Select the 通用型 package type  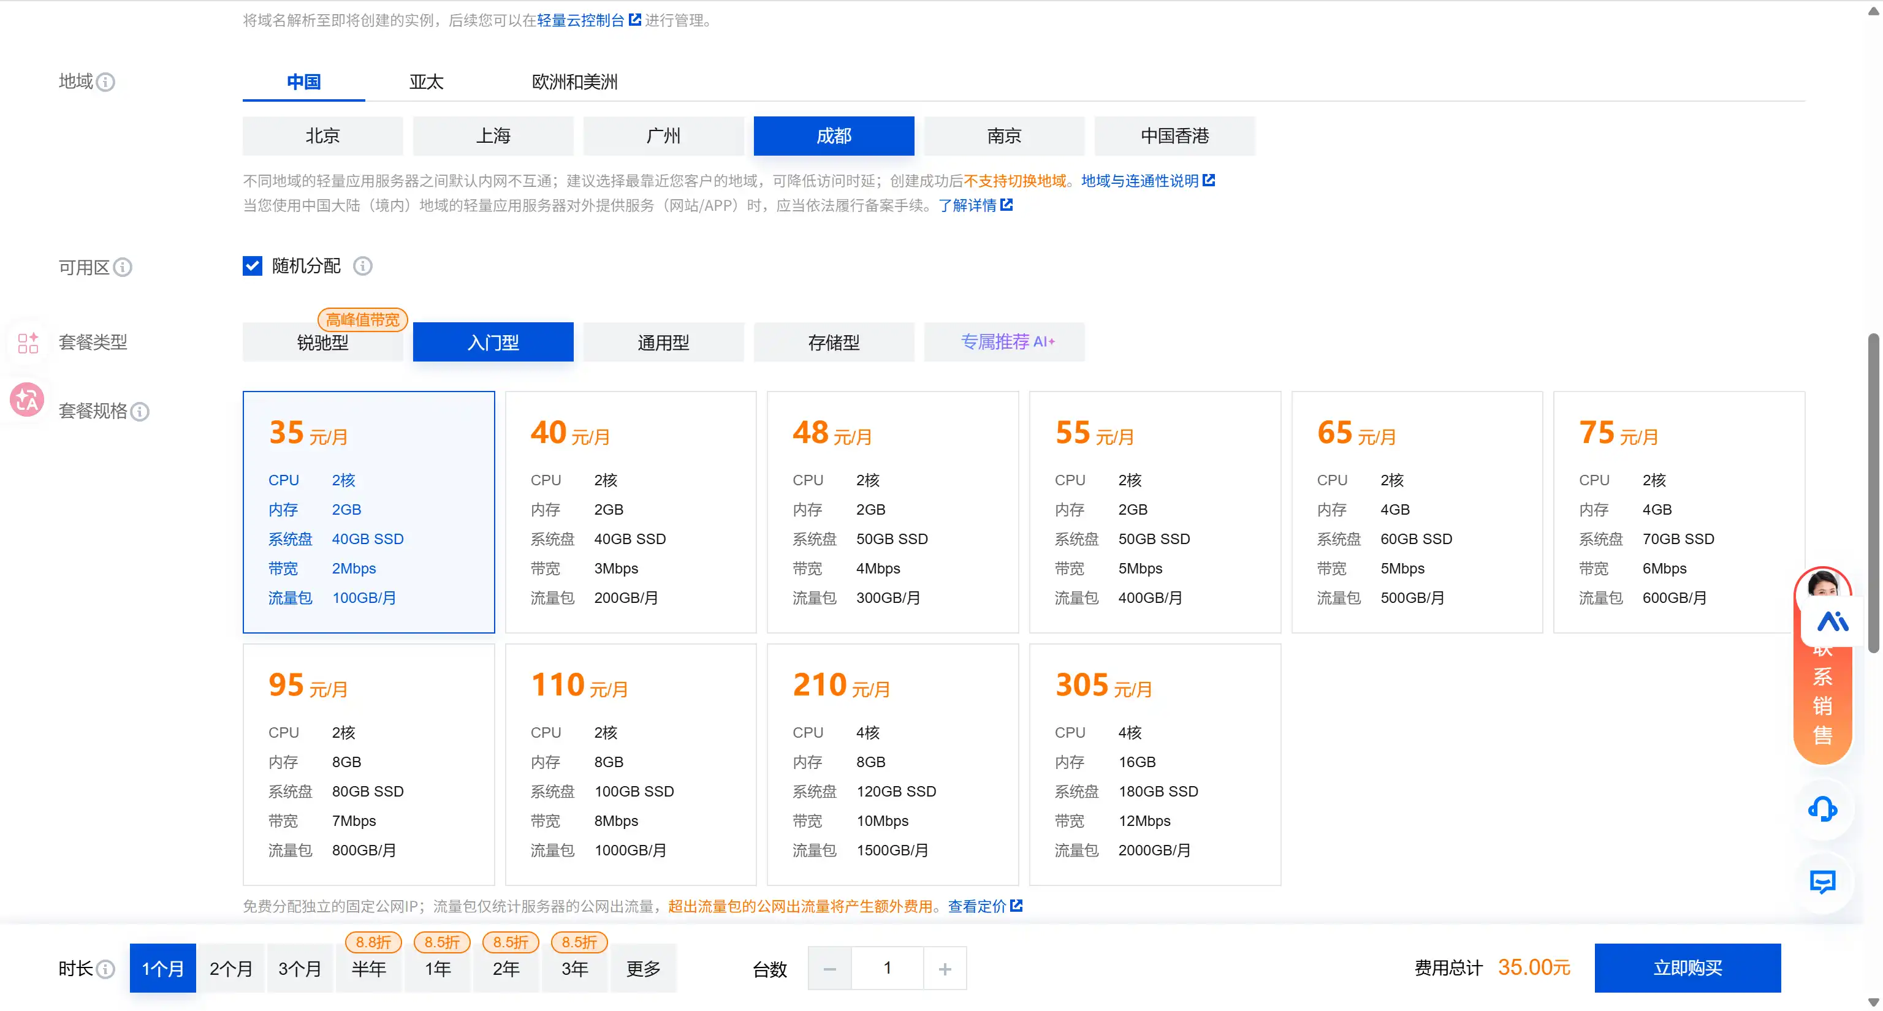click(663, 342)
